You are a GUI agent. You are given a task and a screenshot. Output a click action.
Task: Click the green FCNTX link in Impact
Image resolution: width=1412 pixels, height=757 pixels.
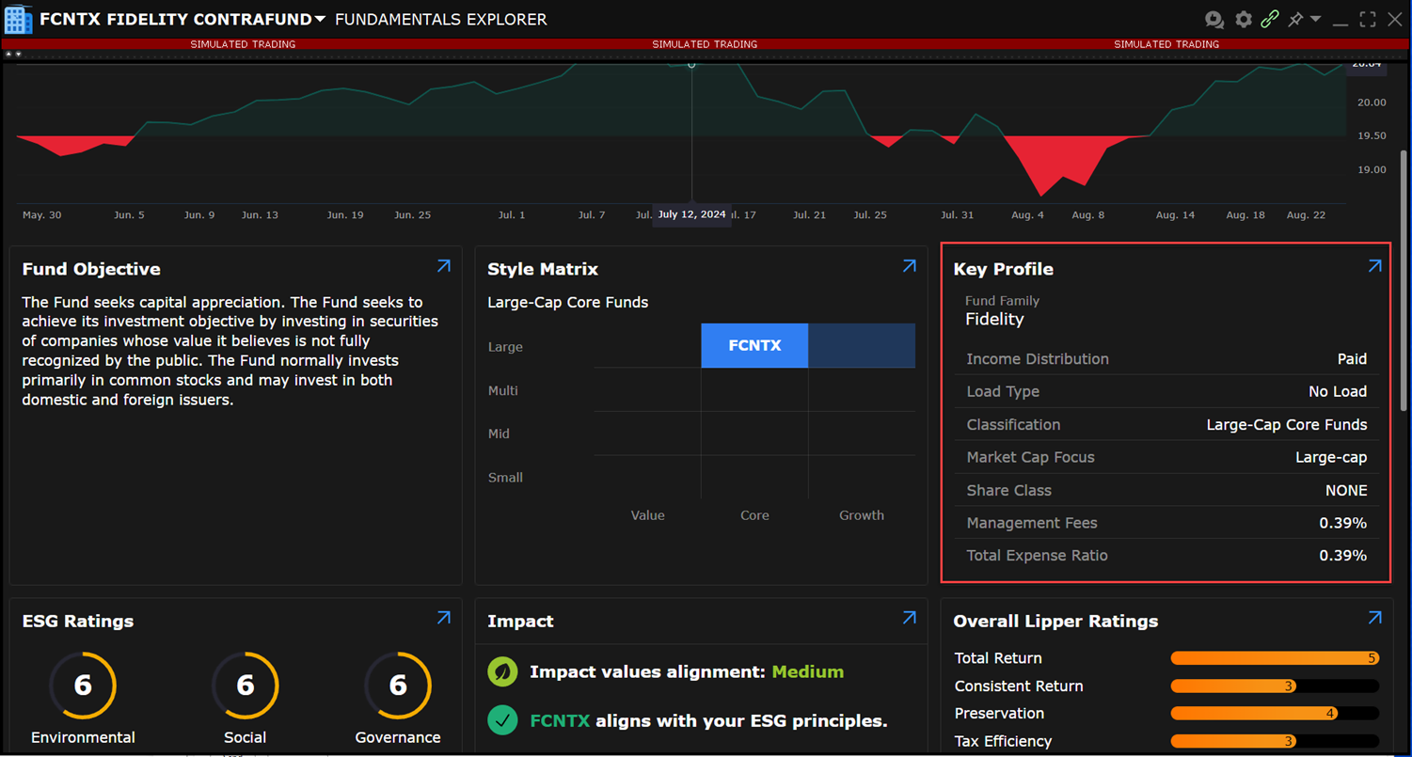click(560, 721)
